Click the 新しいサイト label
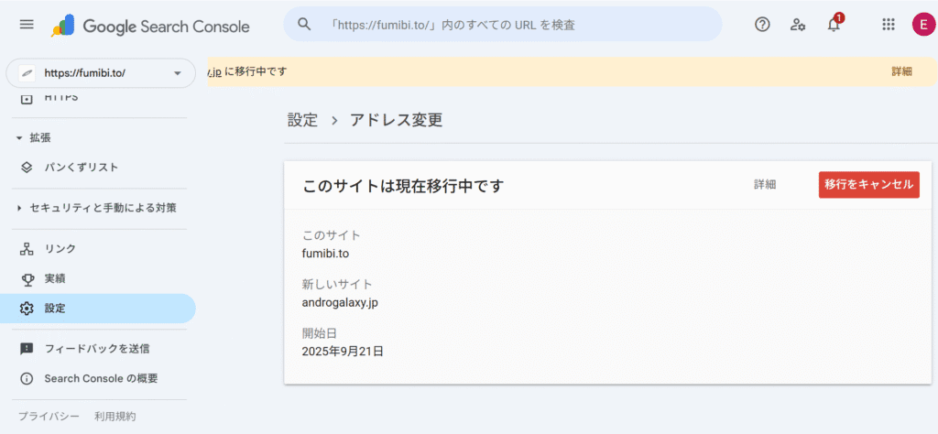The image size is (938, 434). point(337,284)
